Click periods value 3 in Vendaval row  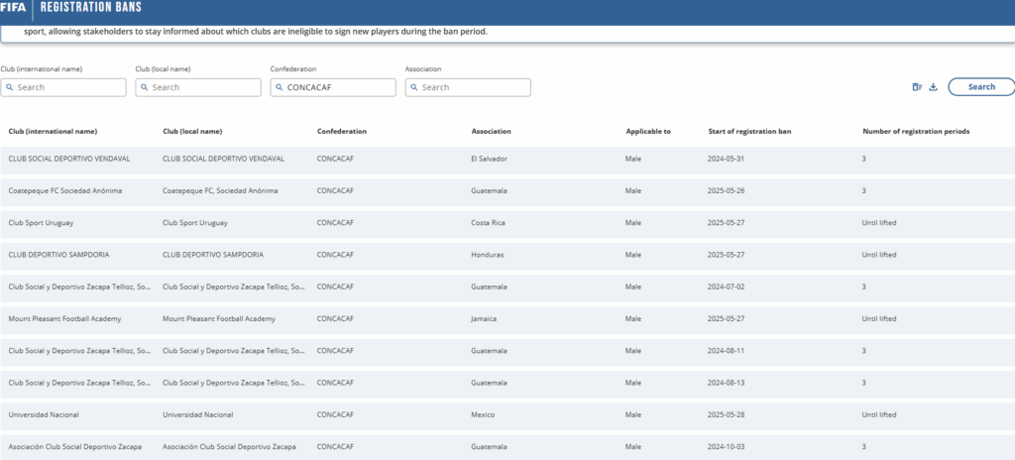coord(863,159)
